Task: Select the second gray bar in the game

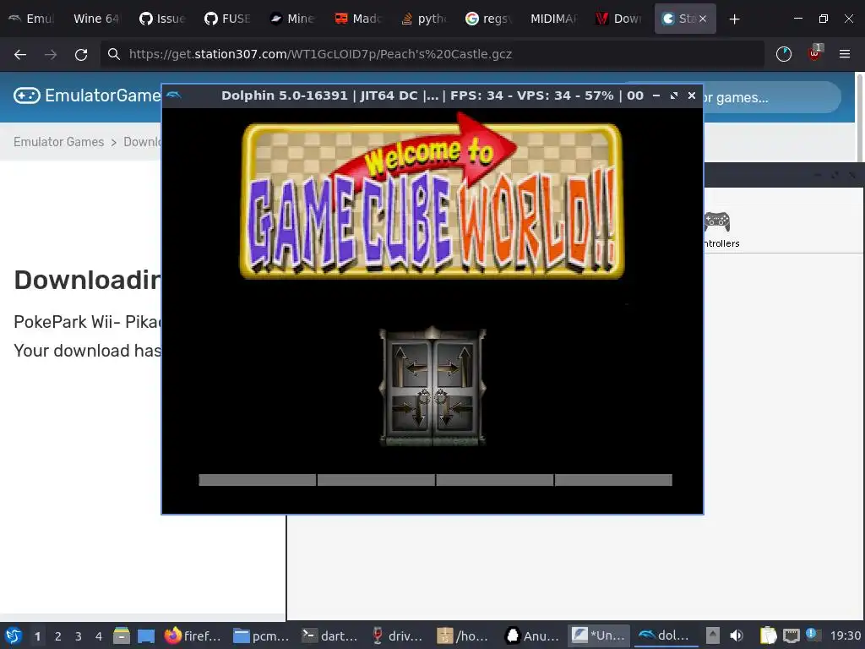Action: tap(376, 480)
